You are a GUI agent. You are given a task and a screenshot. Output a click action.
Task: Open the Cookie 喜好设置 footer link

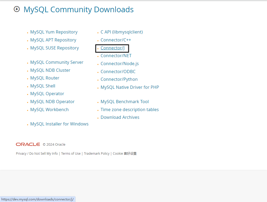coord(125,154)
